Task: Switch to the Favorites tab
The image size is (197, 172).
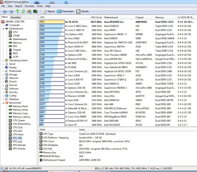Action: [x=15, y=17]
